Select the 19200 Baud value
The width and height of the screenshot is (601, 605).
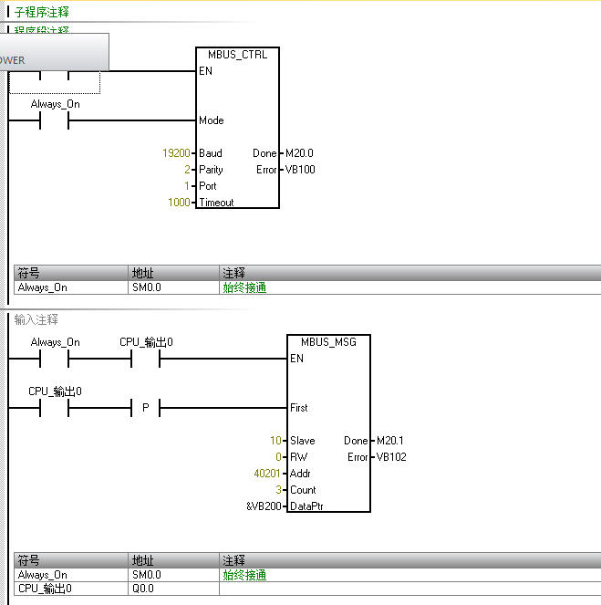(x=177, y=153)
